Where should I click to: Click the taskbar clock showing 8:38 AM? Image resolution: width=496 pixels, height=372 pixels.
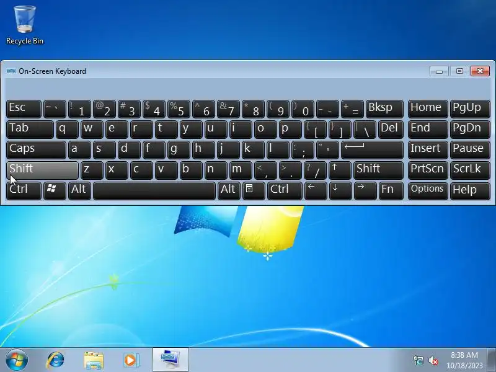(464, 360)
